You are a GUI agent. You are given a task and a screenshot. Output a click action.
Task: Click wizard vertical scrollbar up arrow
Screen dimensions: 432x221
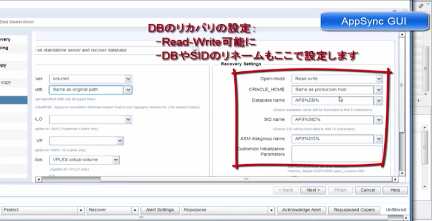pyautogui.click(x=401, y=35)
